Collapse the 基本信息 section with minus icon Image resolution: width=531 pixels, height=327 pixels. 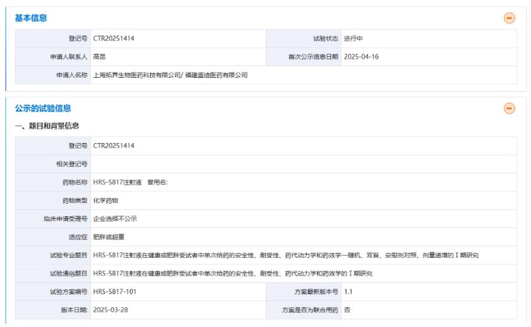click(509, 18)
